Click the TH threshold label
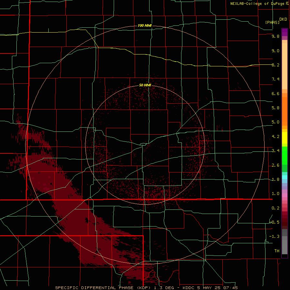Image resolution: width=290 pixels, height=290 pixels. click(277, 251)
